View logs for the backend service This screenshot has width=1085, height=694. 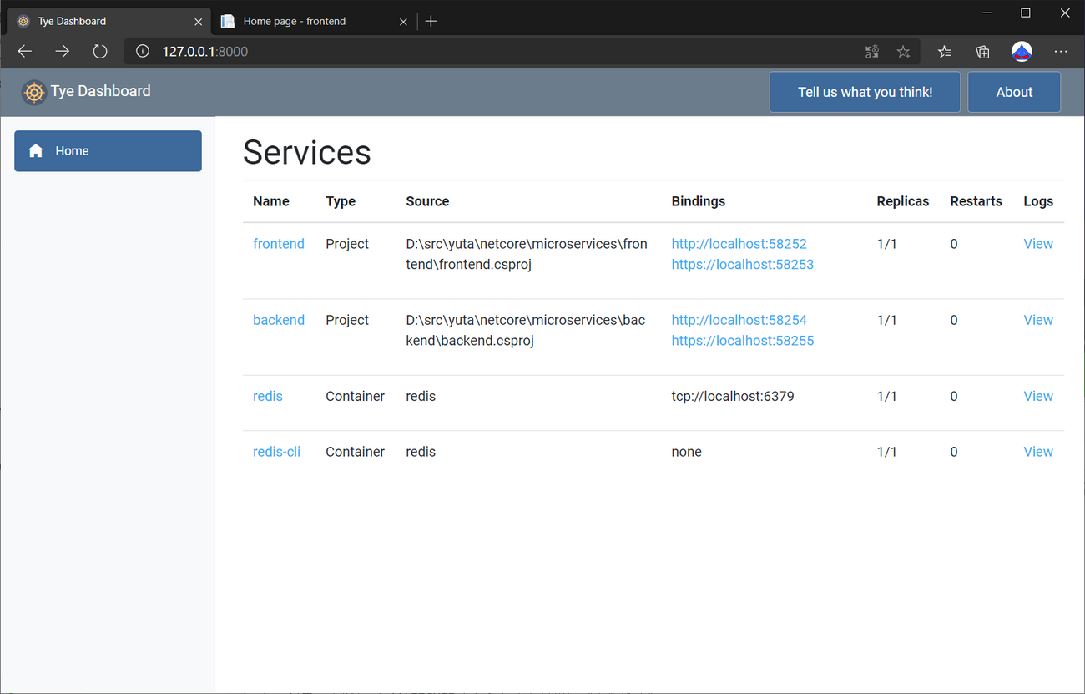1038,320
